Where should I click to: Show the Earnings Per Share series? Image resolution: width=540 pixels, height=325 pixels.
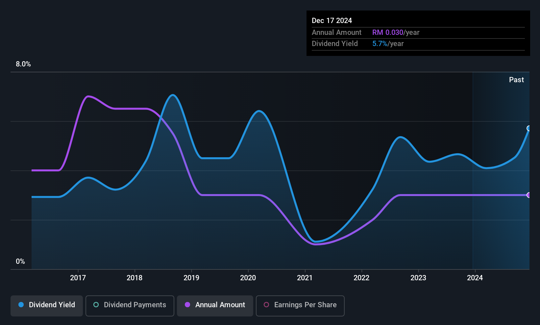point(300,306)
